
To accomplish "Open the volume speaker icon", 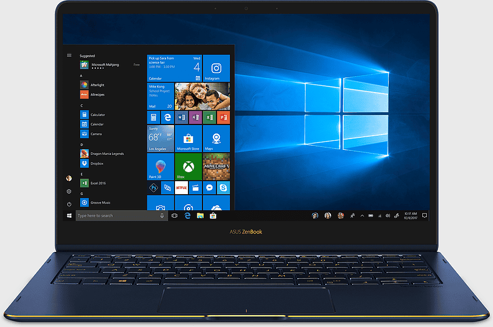I will (388, 216).
